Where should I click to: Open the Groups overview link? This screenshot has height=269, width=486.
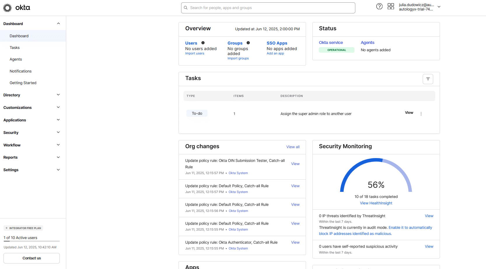235,43
